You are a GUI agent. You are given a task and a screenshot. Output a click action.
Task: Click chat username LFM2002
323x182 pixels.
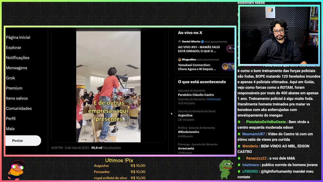[x=250, y=171]
